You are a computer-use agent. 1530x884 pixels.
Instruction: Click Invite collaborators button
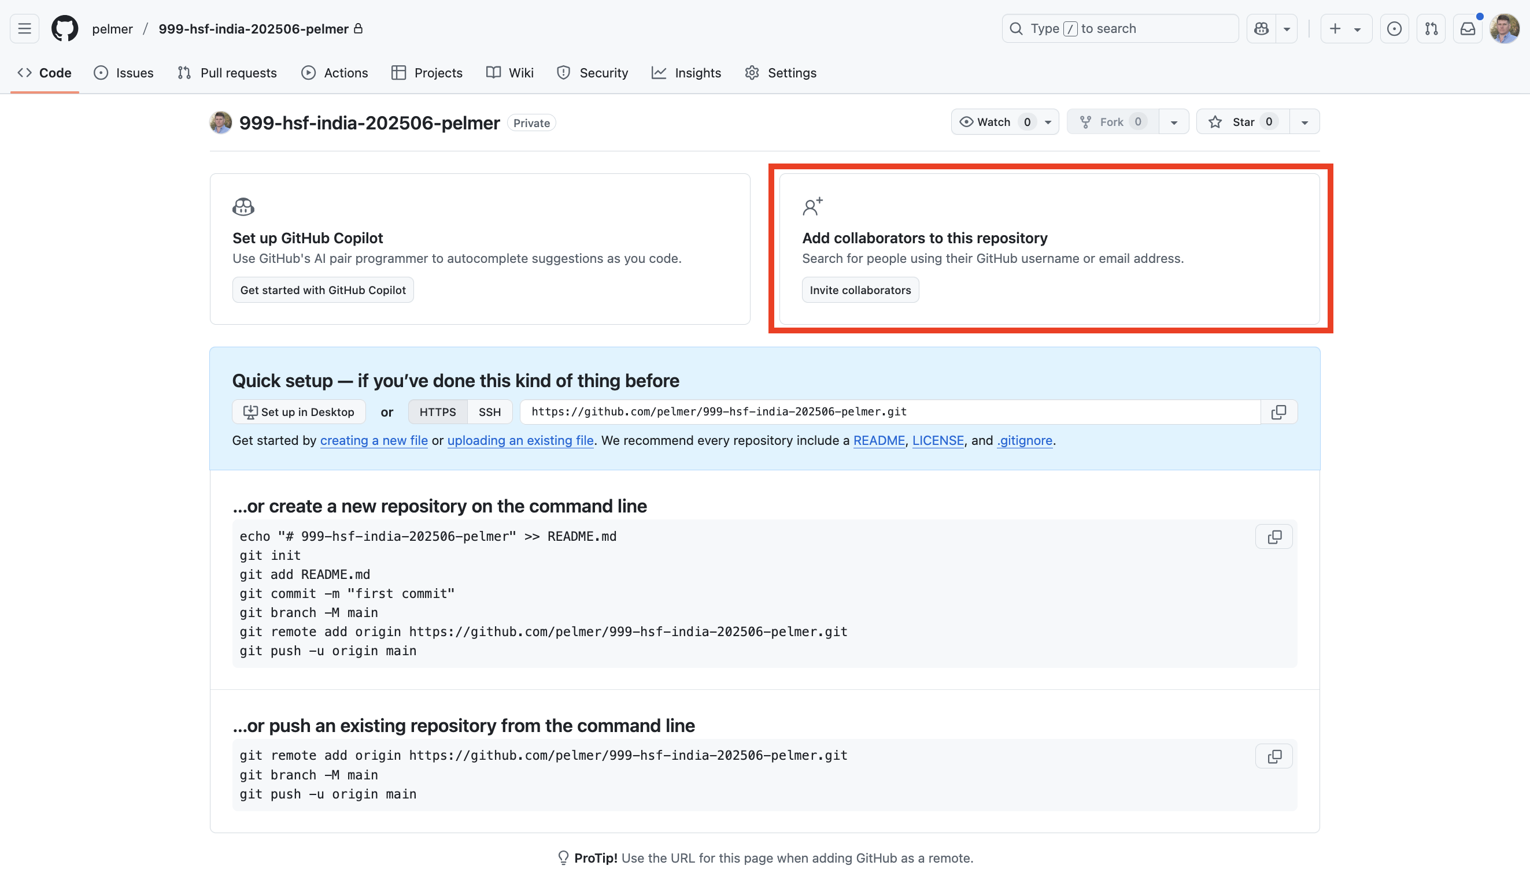(860, 290)
